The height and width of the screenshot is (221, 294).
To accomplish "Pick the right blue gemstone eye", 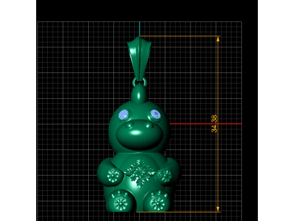I will click(156, 114).
